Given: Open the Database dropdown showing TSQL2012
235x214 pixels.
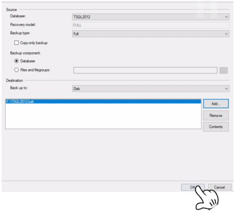Looking at the screenshot, I should pyautogui.click(x=150, y=17).
